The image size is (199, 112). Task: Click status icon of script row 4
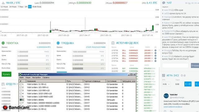click(21, 94)
